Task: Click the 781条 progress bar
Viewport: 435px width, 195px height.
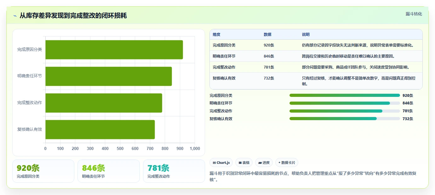Action: click(x=345, y=111)
